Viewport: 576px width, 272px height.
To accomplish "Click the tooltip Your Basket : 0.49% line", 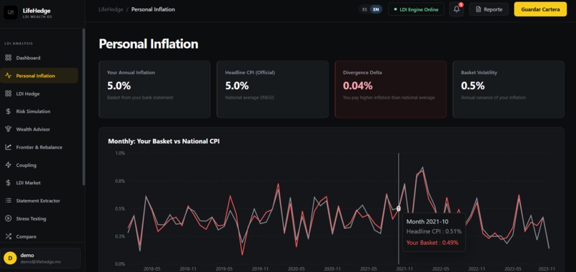I will [432, 242].
